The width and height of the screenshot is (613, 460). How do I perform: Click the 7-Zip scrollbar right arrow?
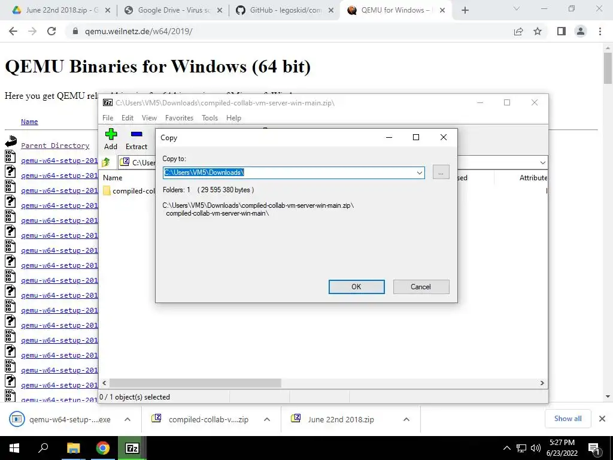(542, 383)
